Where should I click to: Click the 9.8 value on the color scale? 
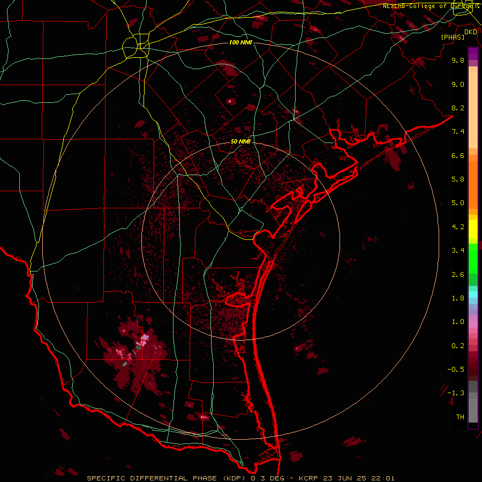[458, 60]
